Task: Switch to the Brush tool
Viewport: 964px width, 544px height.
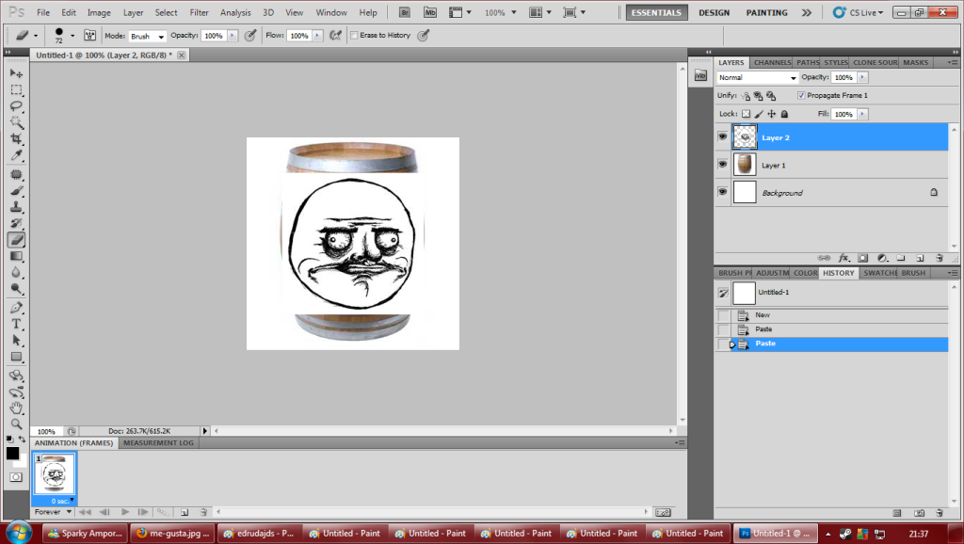Action: coord(16,190)
